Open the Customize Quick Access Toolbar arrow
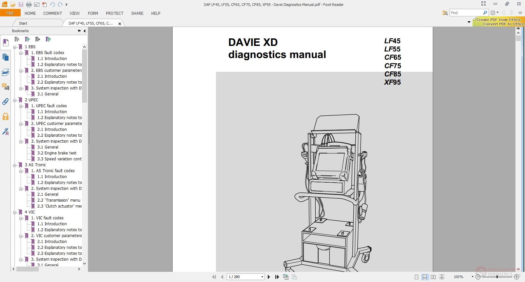This screenshot has width=525, height=282. click(66, 5)
